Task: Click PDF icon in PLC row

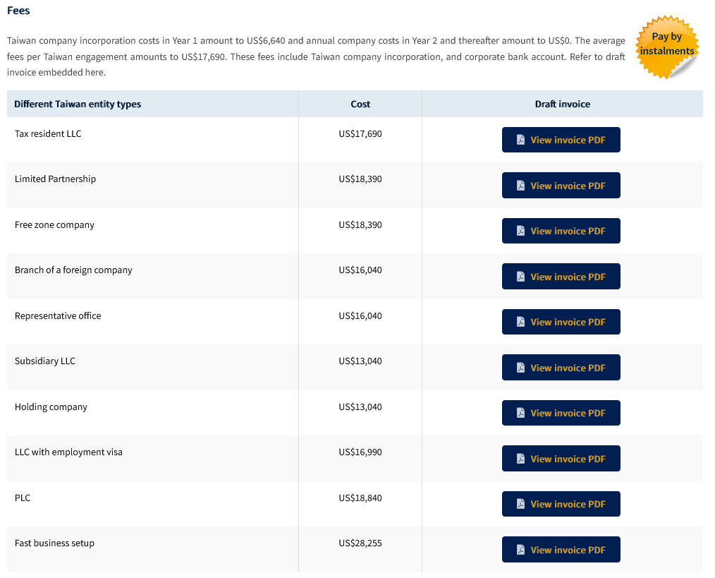Action: tap(520, 504)
